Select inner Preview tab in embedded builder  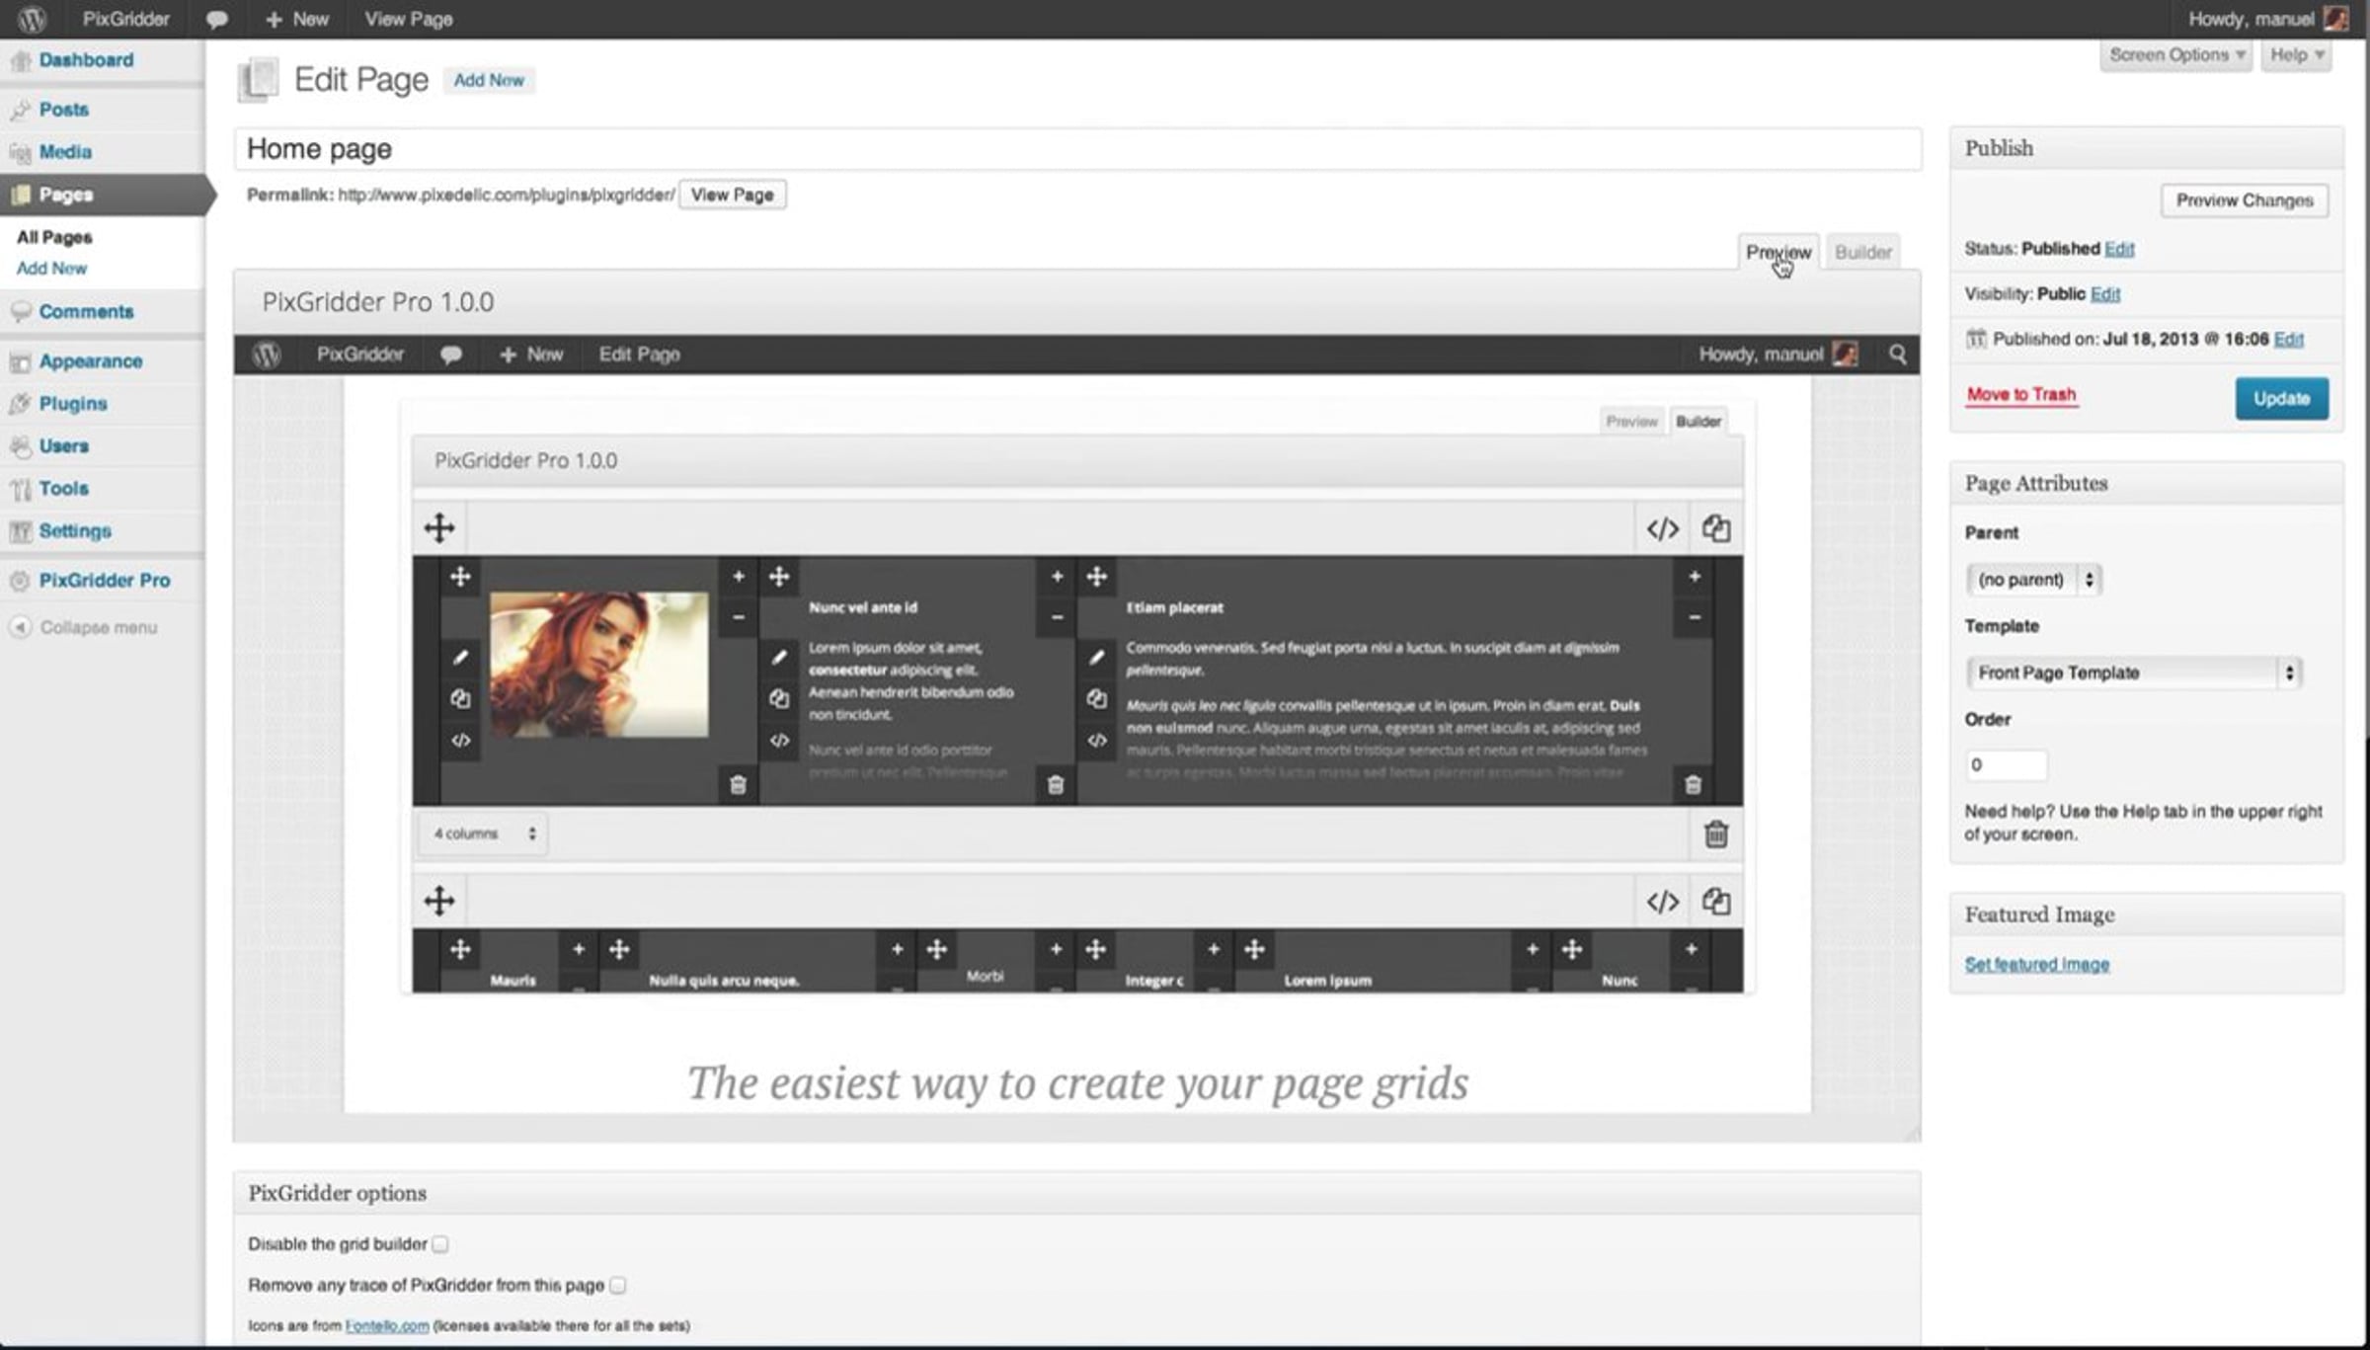1631,422
